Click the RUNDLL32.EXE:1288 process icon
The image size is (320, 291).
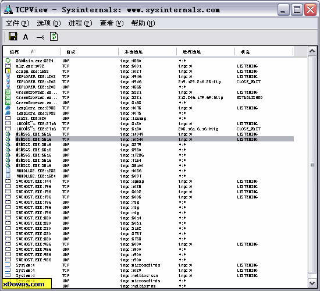(x=8, y=171)
